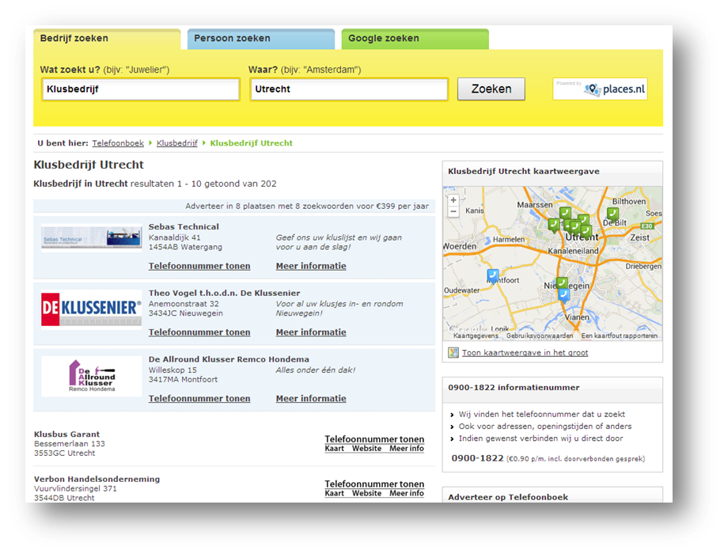724x554 pixels.
Task: Click the green phone marker near De Bilt
Action: tap(612, 214)
